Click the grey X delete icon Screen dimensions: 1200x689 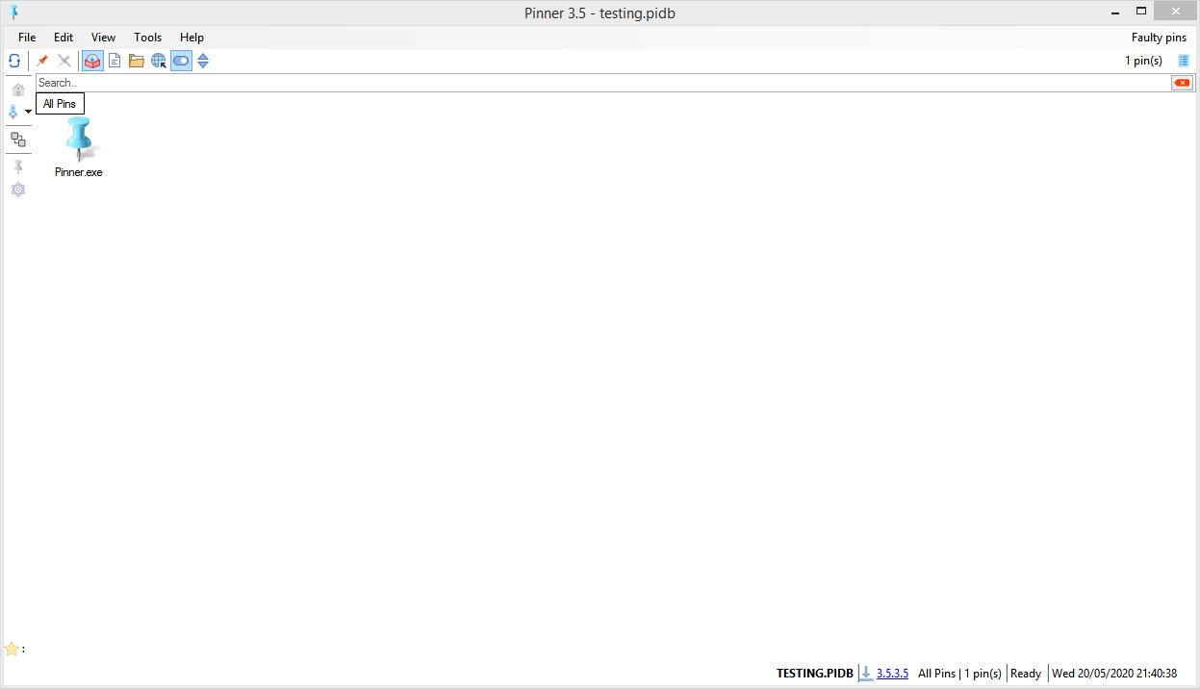(64, 61)
